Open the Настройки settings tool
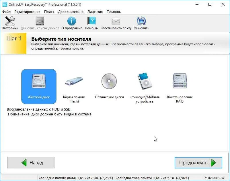 [x=10, y=23]
